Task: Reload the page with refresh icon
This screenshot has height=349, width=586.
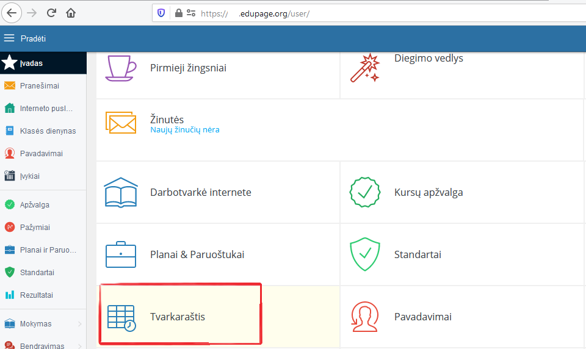Action: tap(51, 13)
